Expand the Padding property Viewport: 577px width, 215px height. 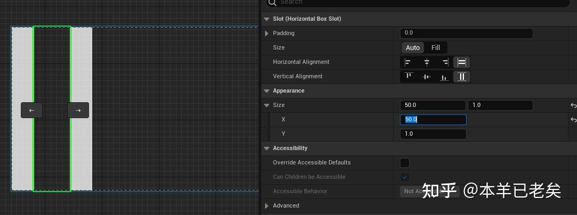coord(267,34)
